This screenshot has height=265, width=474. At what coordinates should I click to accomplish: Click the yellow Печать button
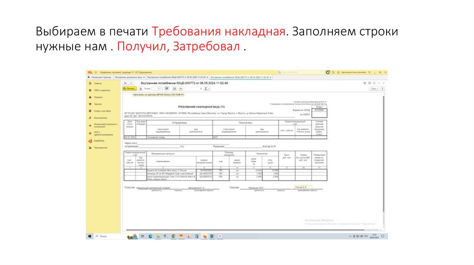pyautogui.click(x=130, y=89)
